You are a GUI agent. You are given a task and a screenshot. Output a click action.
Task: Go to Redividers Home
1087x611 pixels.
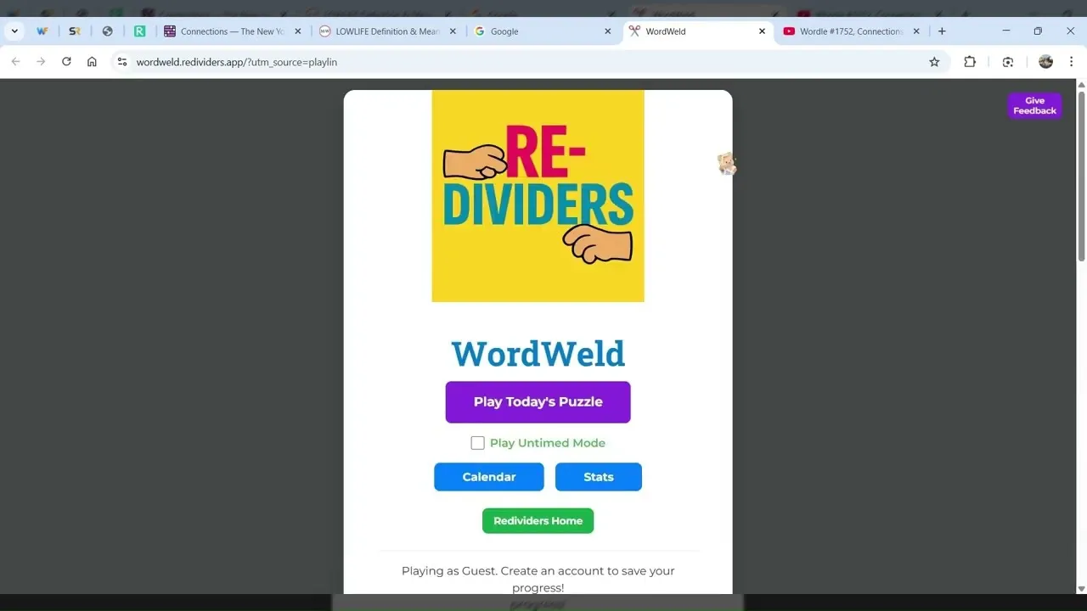(538, 521)
